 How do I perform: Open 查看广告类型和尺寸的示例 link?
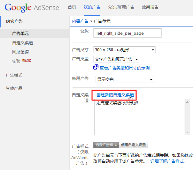point(125,68)
